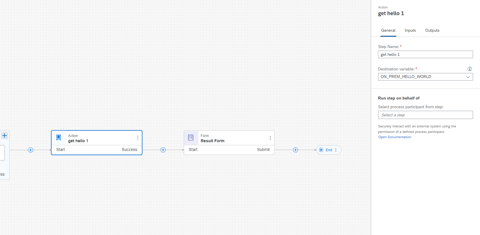Add step between Result Form and End

[296, 150]
